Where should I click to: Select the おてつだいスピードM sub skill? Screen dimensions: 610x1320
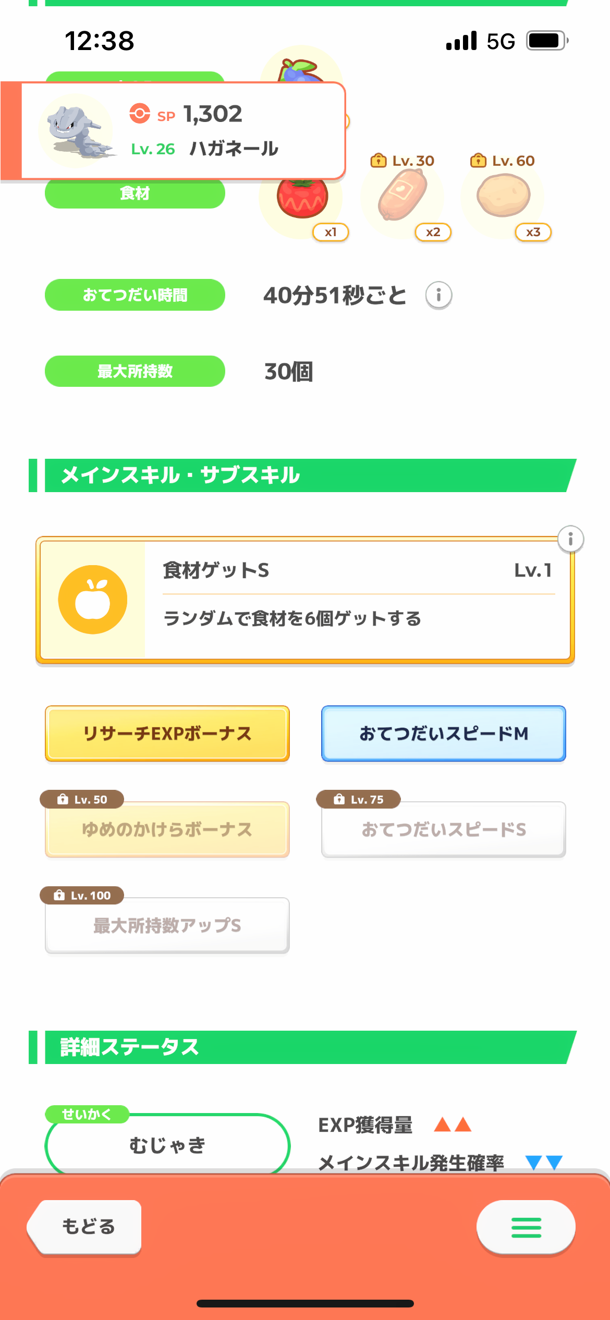point(444,734)
